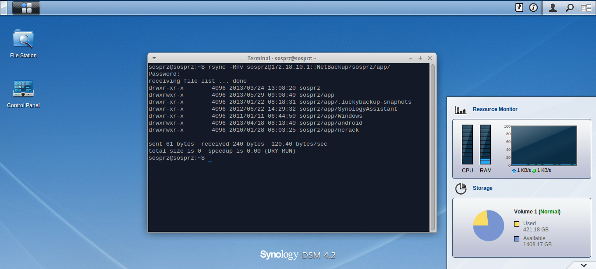Open the notifications info icon
This screenshot has width=596, height=269.
pyautogui.click(x=533, y=7)
